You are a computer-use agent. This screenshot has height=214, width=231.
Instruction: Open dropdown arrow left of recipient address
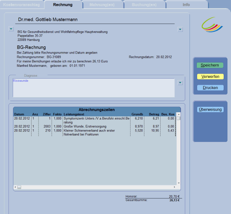(x=10, y=29)
